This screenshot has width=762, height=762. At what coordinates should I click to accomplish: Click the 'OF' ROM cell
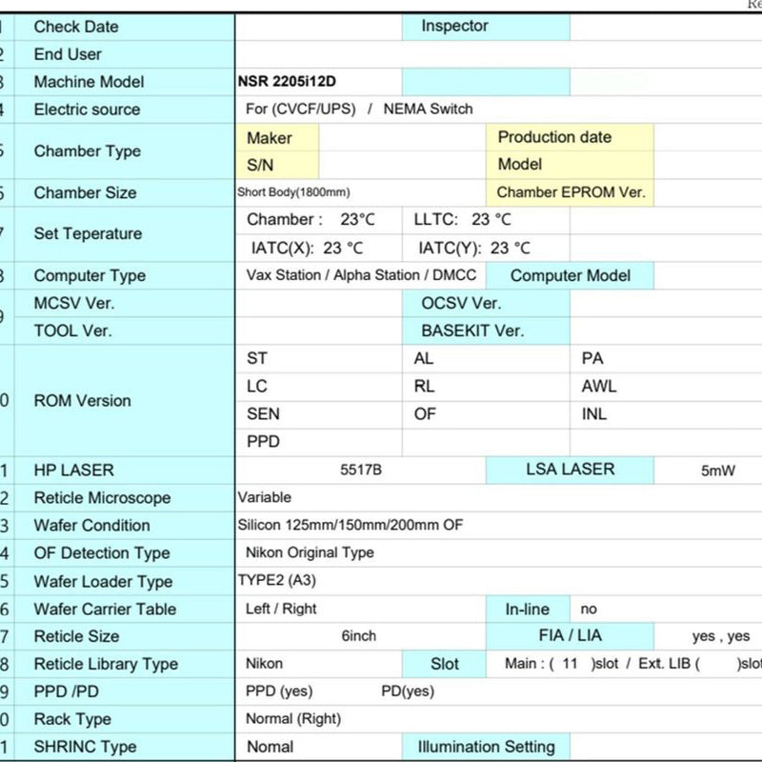(x=486, y=414)
